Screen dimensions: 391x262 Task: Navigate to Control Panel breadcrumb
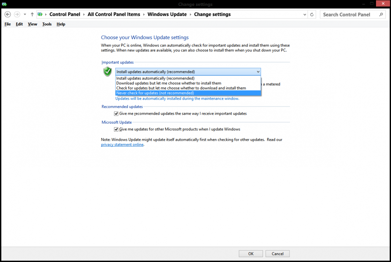(x=65, y=14)
